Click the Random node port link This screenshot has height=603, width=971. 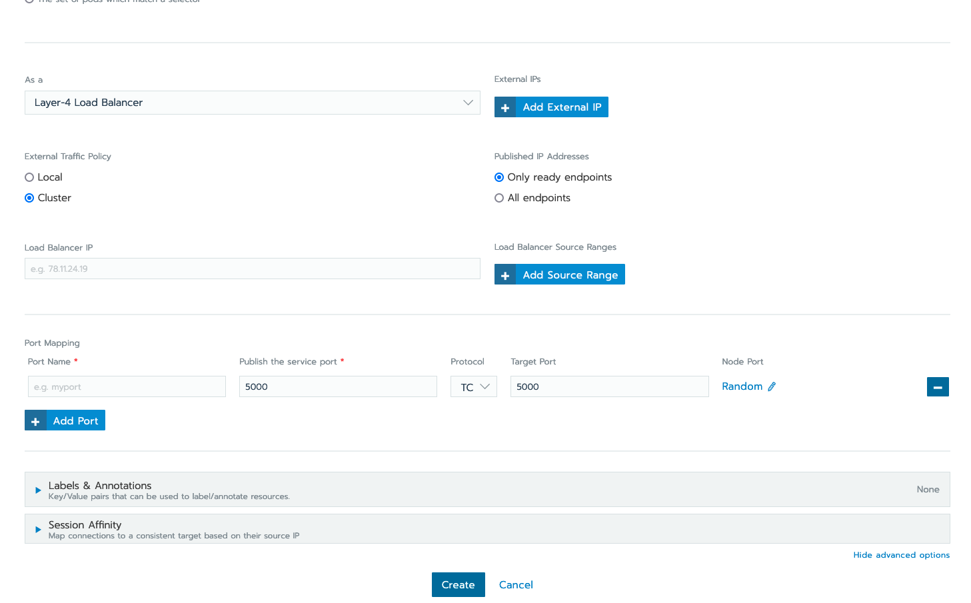(741, 386)
